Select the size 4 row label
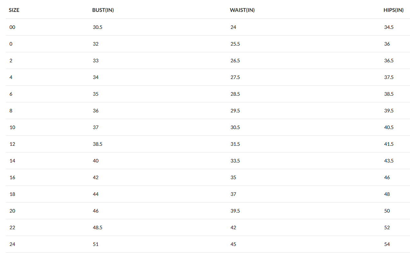 (x=11, y=77)
